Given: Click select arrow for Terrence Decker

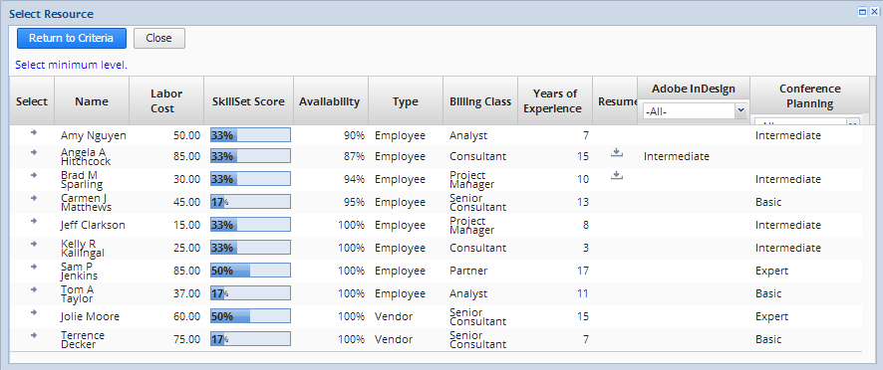Looking at the screenshot, I should click(33, 335).
